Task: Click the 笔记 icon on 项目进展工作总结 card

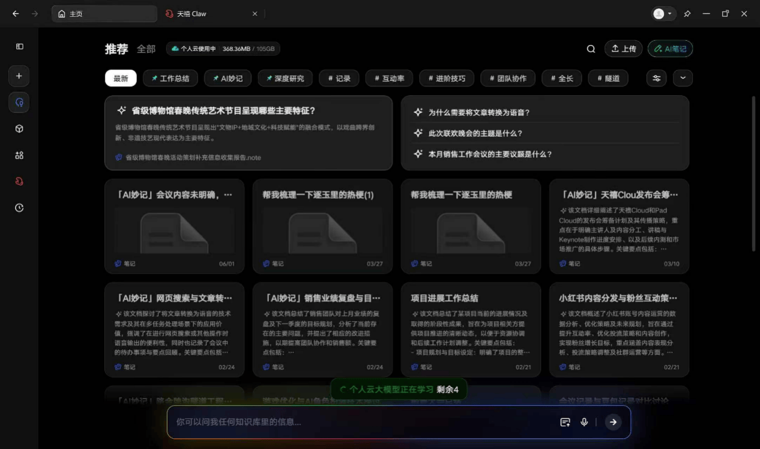Action: 415,367
